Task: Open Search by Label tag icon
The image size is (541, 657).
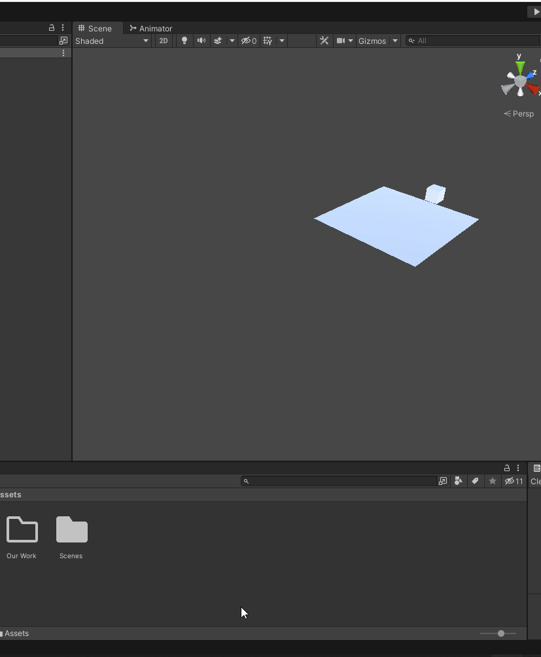Action: (475, 481)
